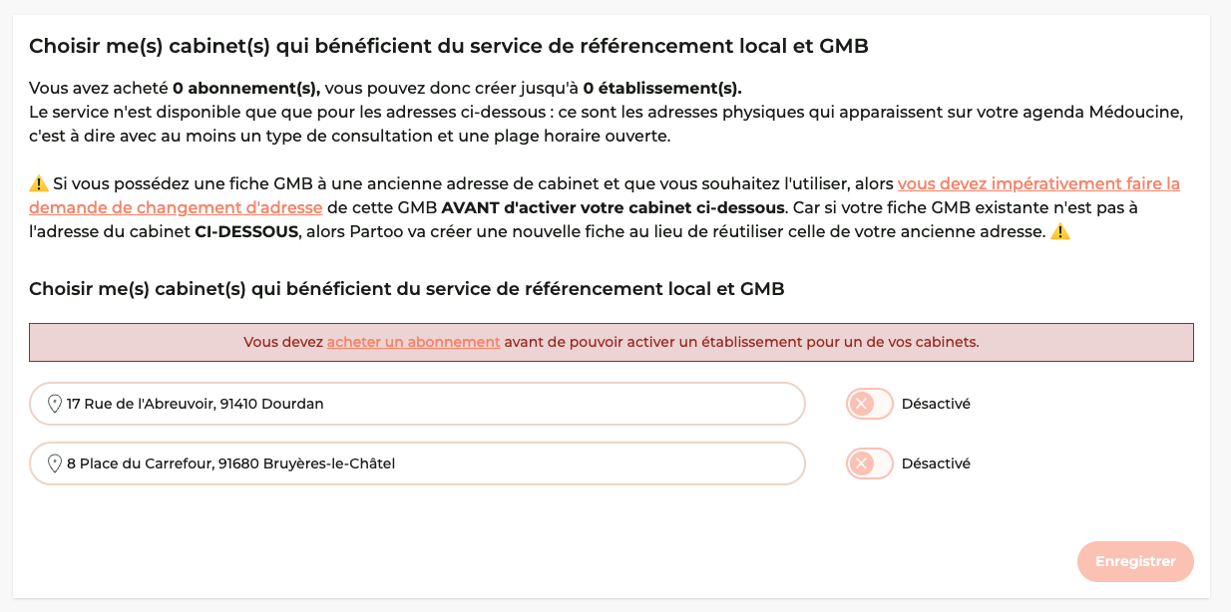Click the "Désactivé" label of the Dourdan cabinet

click(936, 404)
